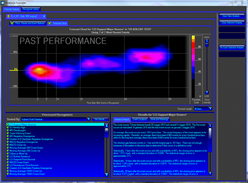Toggle check mark for MACD Cross Up

(x=8, y=145)
